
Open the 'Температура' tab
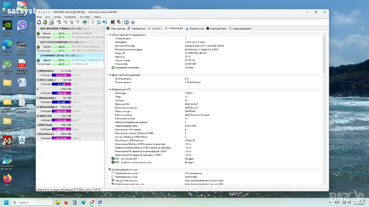tap(136, 28)
